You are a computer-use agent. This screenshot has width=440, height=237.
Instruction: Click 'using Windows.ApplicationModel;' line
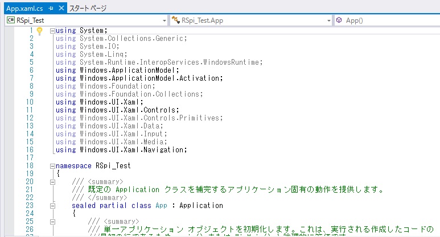pyautogui.click(x=117, y=70)
